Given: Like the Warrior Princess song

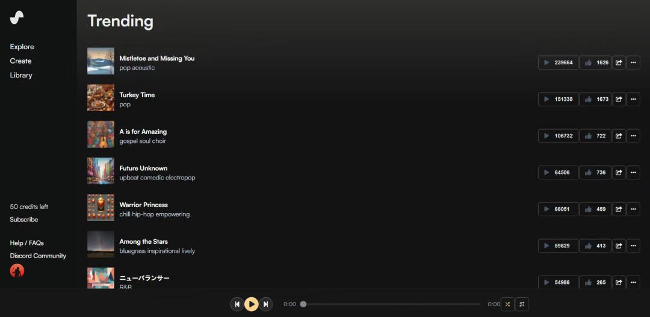Looking at the screenshot, I should tap(595, 209).
